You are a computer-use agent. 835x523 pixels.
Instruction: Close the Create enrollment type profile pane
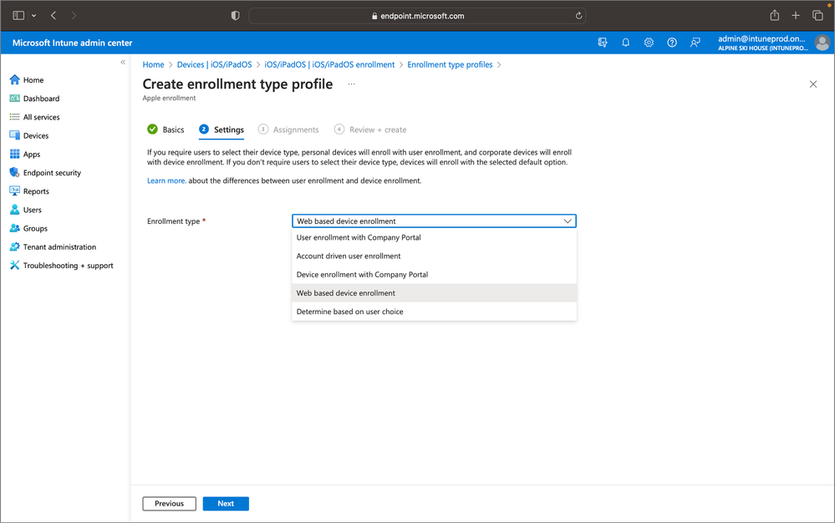click(x=813, y=84)
